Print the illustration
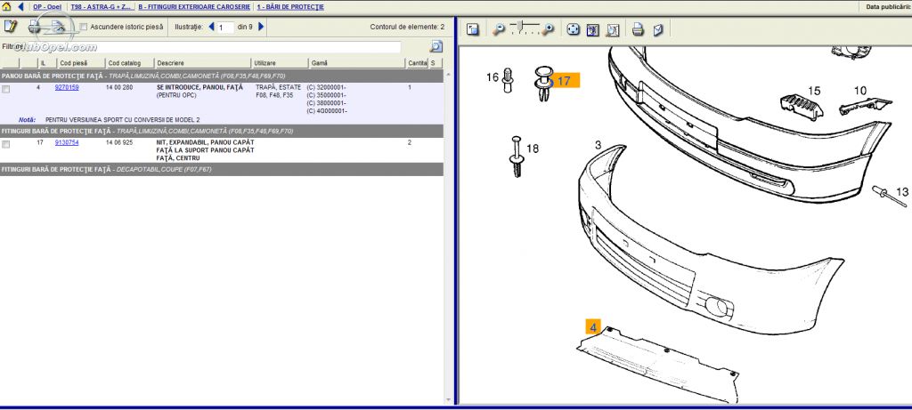 pos(638,29)
